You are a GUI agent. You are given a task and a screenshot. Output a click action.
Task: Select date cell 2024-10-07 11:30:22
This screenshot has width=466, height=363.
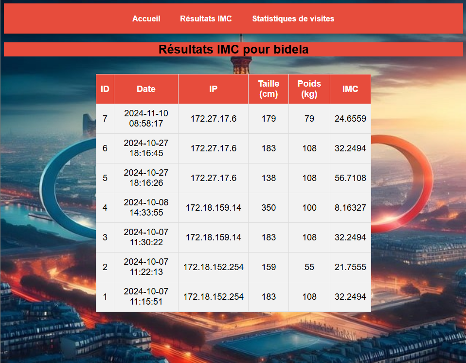click(146, 237)
